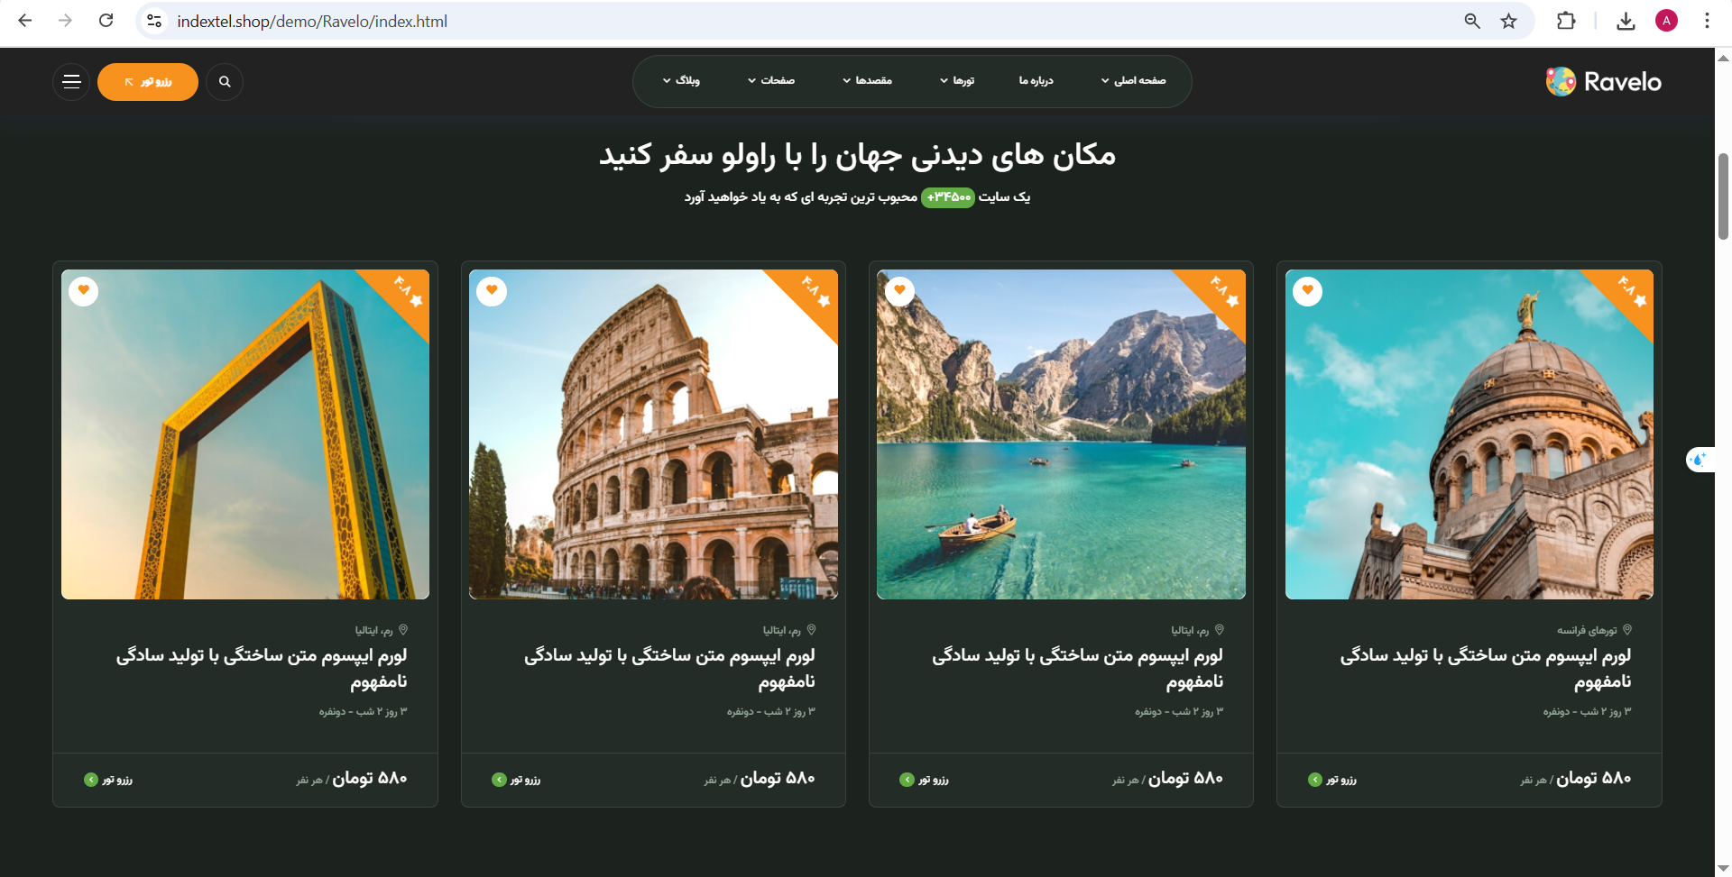Toggle favorite heart on the Colosseum card
Image resolution: width=1732 pixels, height=877 pixels.
(492, 290)
